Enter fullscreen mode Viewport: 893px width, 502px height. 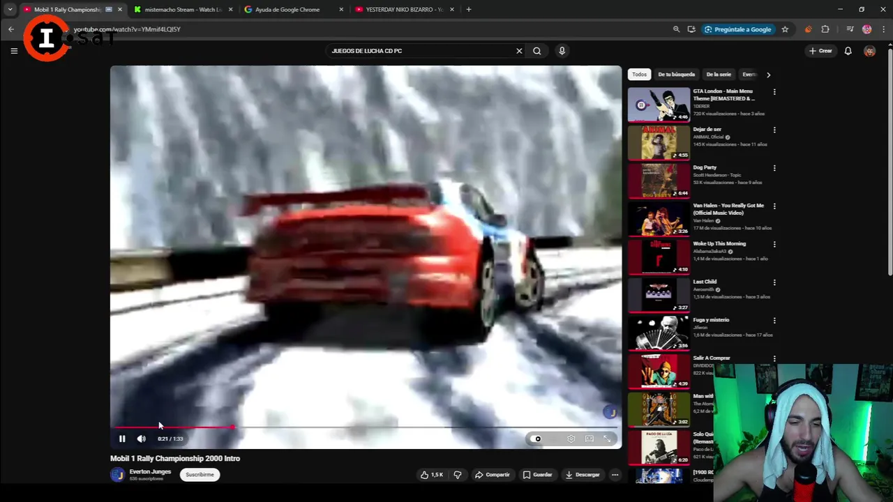coord(607,439)
